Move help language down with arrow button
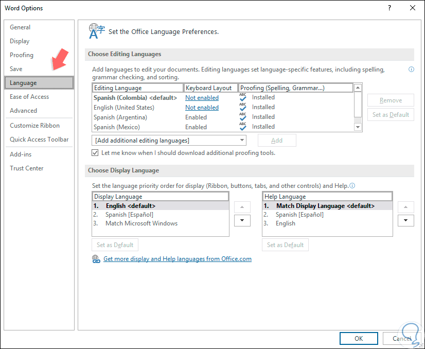This screenshot has height=349, width=425. (406, 220)
